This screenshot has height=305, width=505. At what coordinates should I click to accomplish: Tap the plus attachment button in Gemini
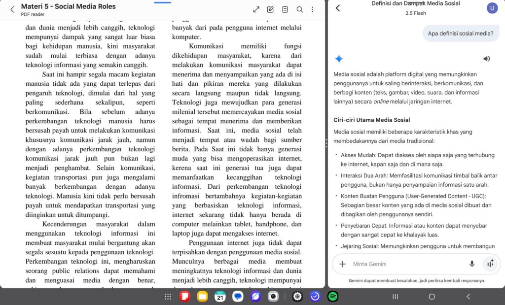pyautogui.click(x=343, y=264)
